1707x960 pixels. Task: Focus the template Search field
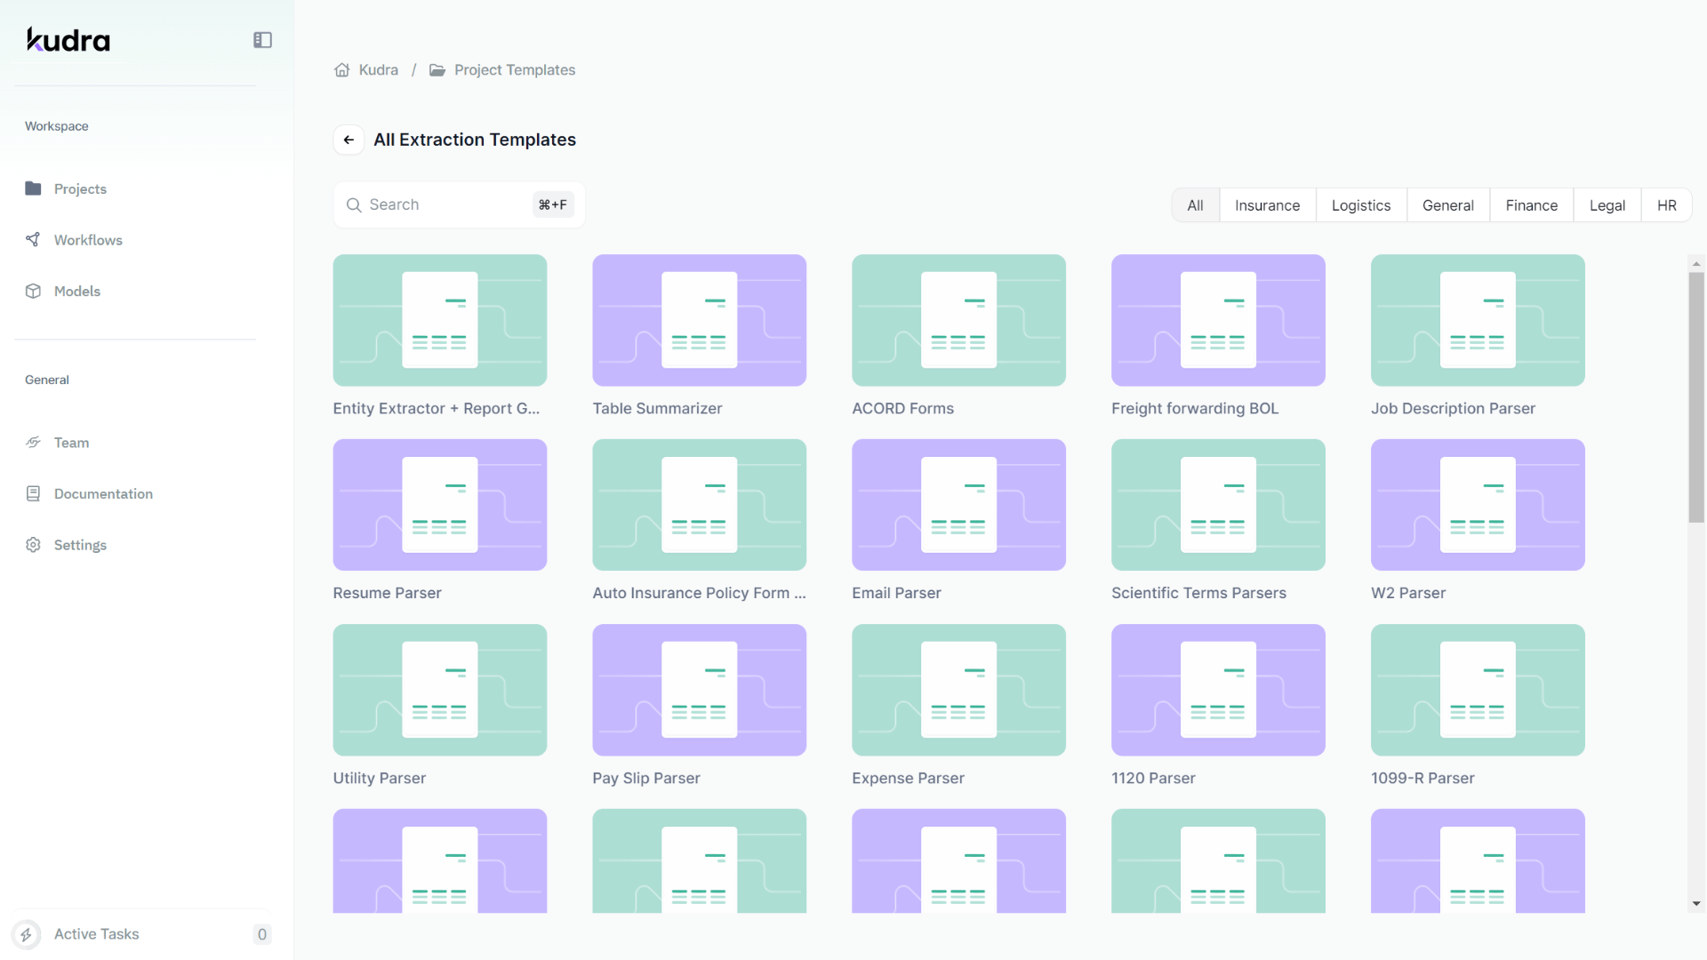click(x=445, y=205)
